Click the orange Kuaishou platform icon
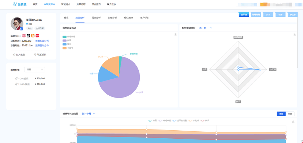 click(33, 36)
